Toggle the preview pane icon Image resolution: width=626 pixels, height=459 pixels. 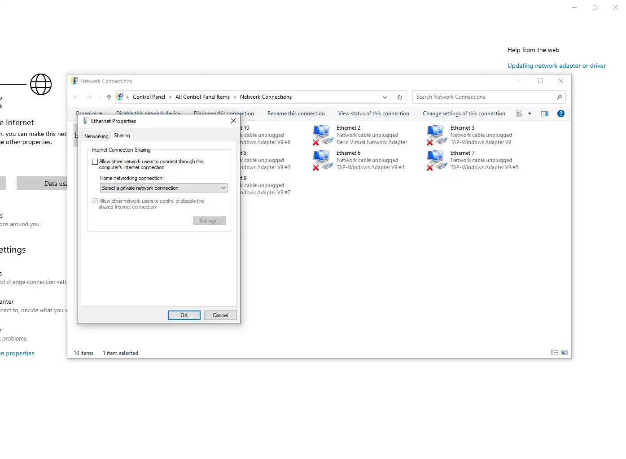pos(544,114)
